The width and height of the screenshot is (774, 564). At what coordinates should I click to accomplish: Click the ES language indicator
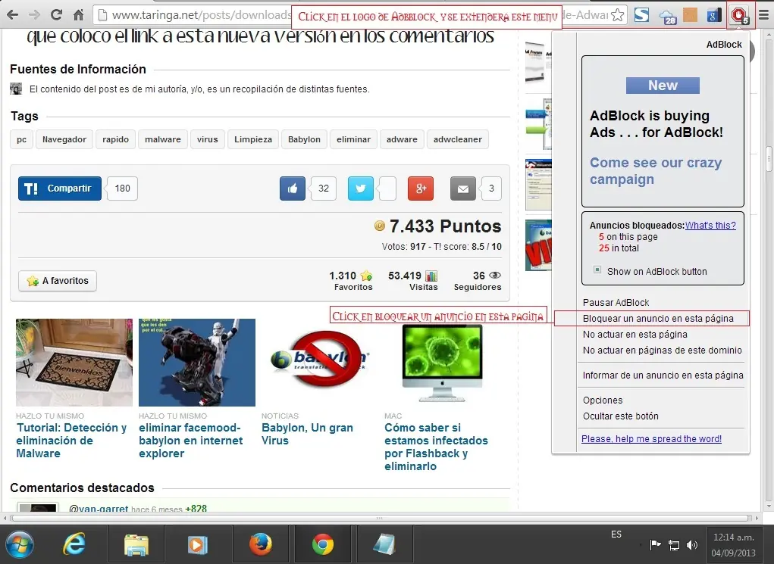click(x=616, y=534)
